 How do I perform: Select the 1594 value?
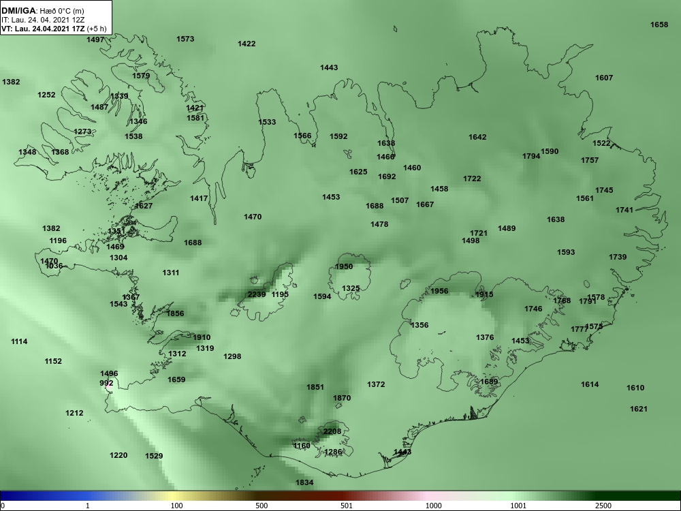pyautogui.click(x=322, y=297)
